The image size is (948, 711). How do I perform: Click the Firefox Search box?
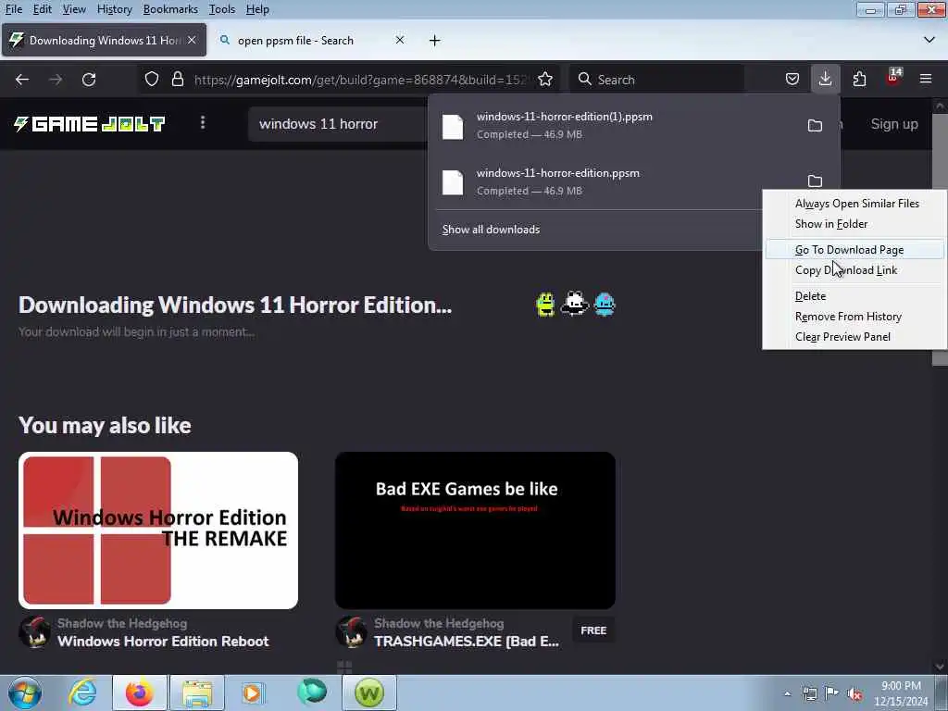(x=656, y=80)
